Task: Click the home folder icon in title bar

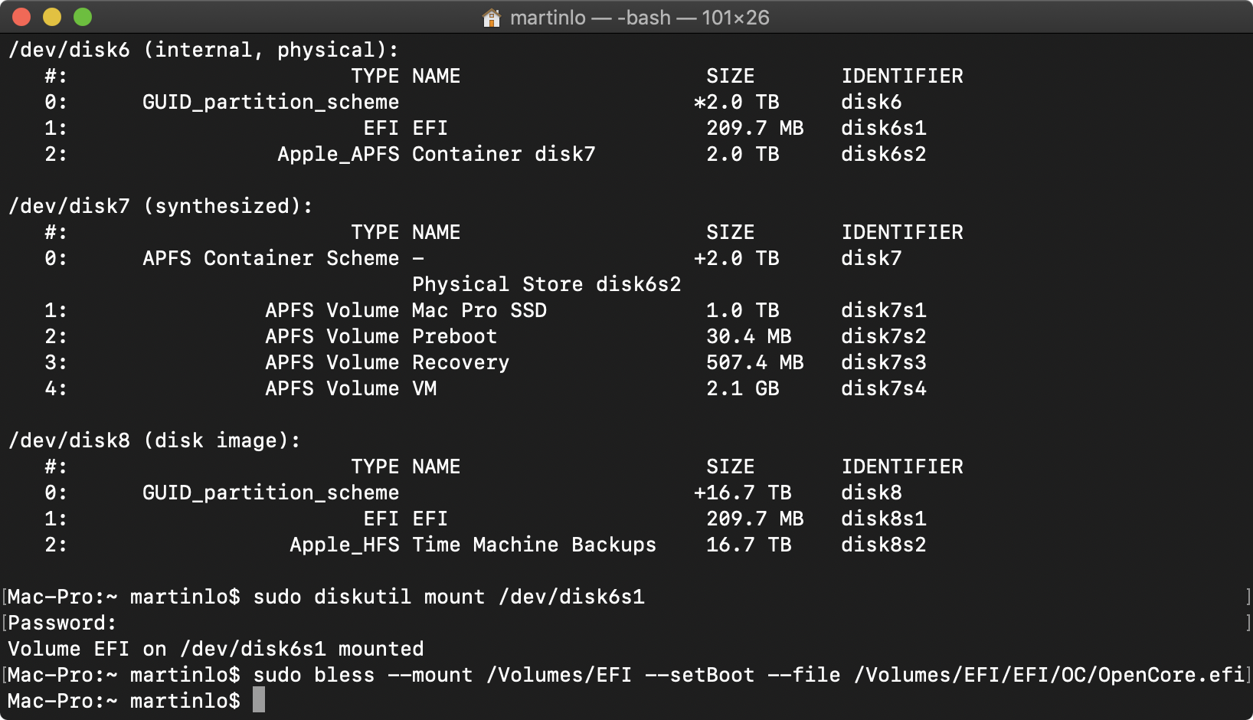Action: [491, 18]
